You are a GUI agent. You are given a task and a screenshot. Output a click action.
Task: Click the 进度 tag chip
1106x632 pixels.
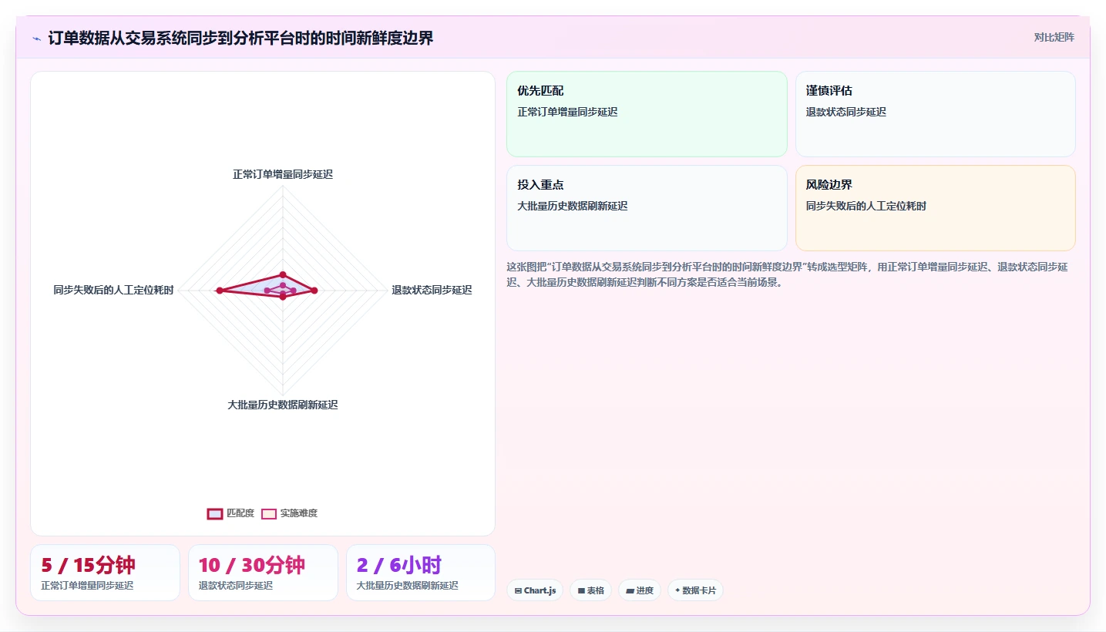pos(640,590)
